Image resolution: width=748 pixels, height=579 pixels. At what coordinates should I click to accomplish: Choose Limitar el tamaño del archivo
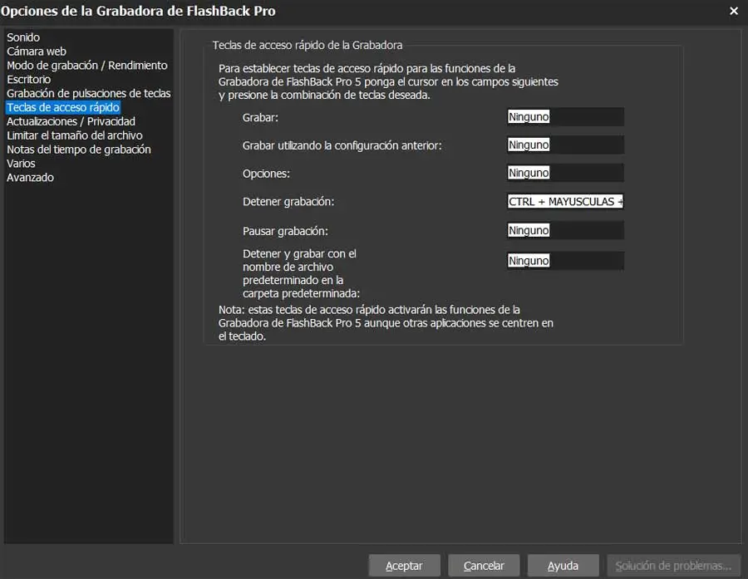(x=75, y=135)
